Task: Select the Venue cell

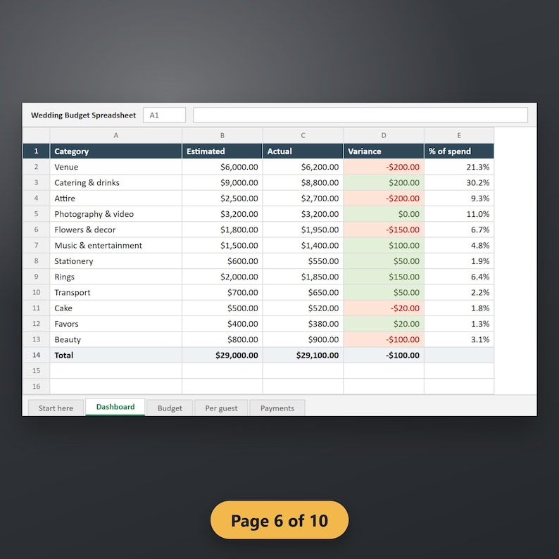Action: pyautogui.click(x=116, y=167)
